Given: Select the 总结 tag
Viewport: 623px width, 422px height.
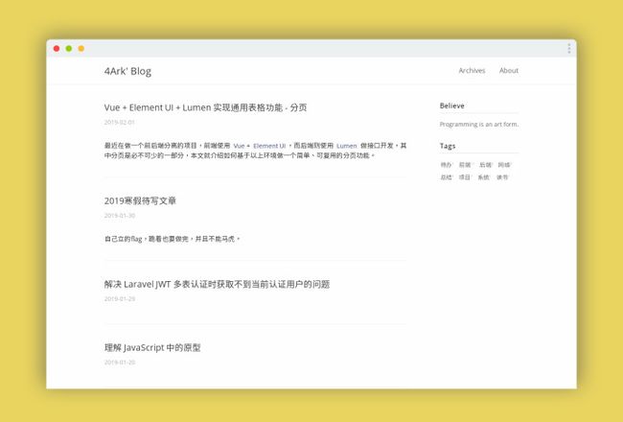Looking at the screenshot, I should coord(446,177).
